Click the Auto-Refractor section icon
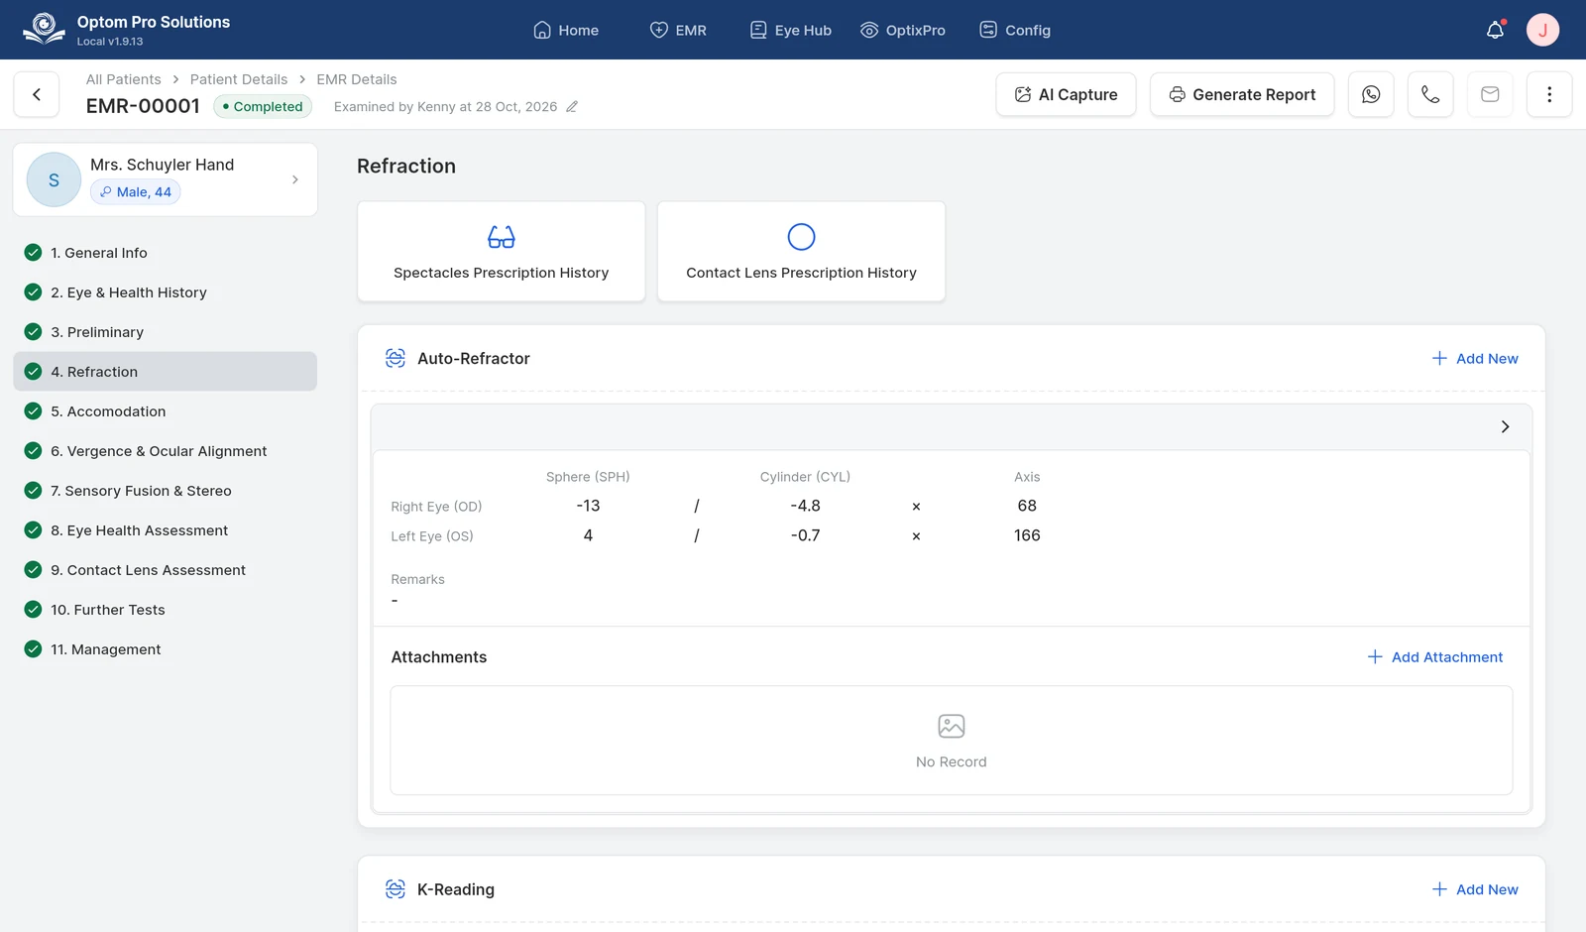Image resolution: width=1586 pixels, height=932 pixels. [396, 358]
